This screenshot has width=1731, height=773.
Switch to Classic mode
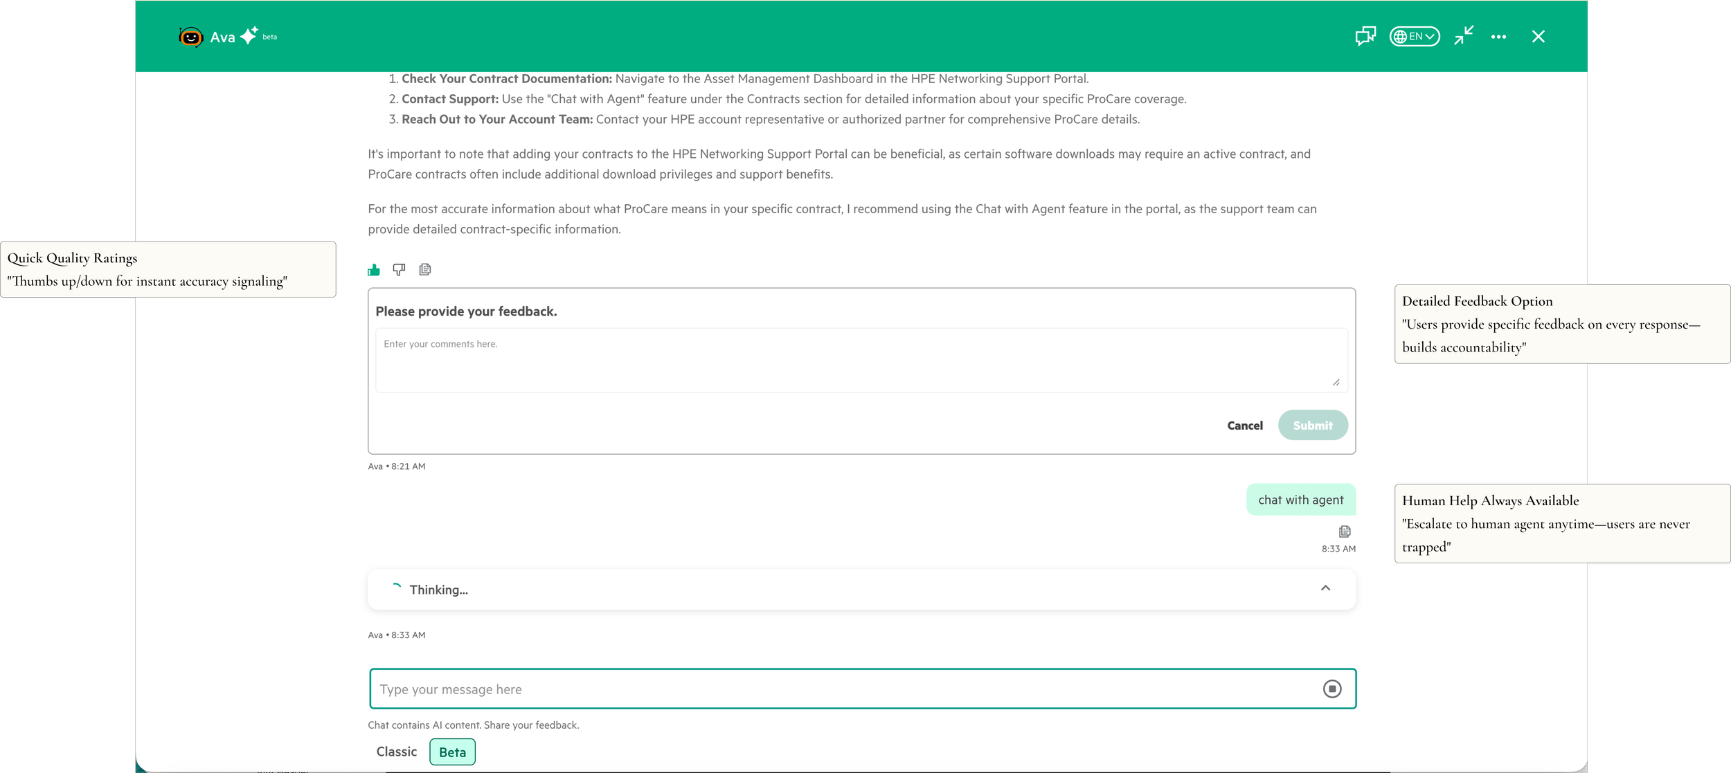[x=397, y=752]
